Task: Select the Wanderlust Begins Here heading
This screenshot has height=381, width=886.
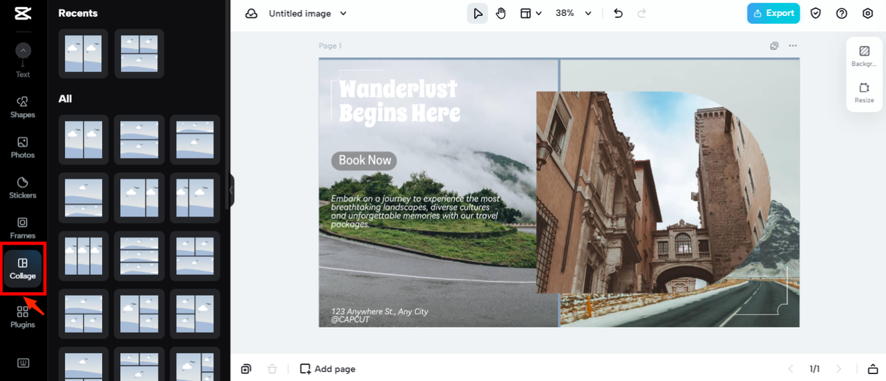Action: pyautogui.click(x=399, y=101)
